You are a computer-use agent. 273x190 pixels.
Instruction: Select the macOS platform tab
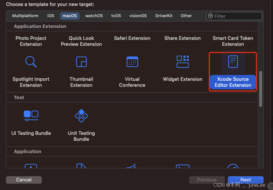[x=69, y=16]
